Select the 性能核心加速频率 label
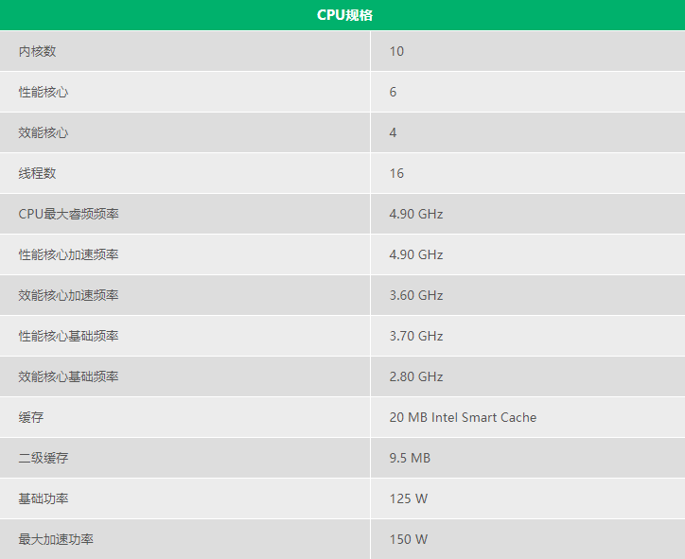The image size is (685, 559). pyautogui.click(x=68, y=254)
